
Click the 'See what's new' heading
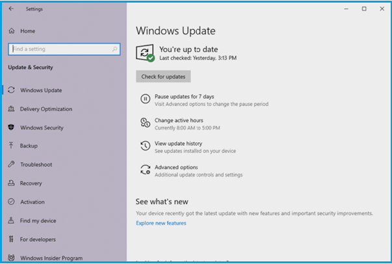(x=162, y=202)
